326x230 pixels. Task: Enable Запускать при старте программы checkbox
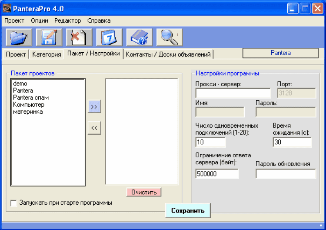tap(14, 203)
